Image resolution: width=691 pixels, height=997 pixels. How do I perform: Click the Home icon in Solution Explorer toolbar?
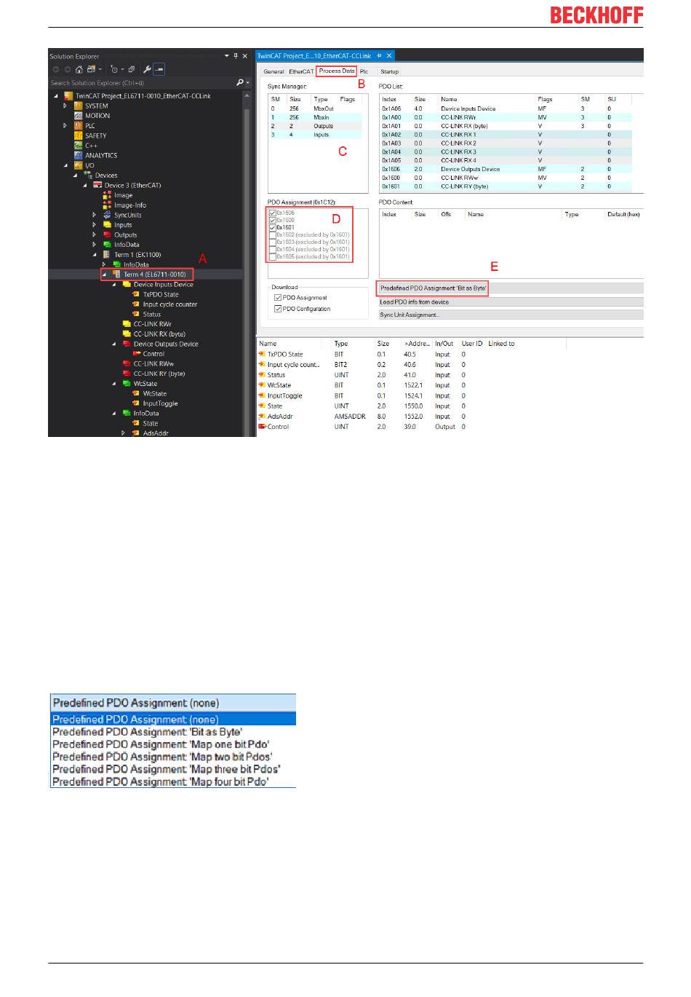(x=79, y=69)
